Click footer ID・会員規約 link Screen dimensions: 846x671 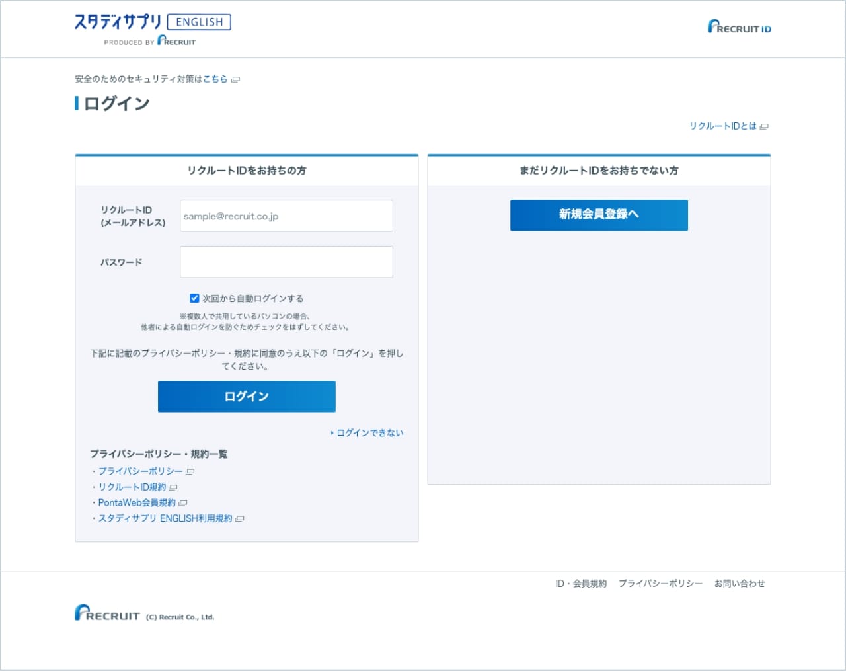[581, 584]
